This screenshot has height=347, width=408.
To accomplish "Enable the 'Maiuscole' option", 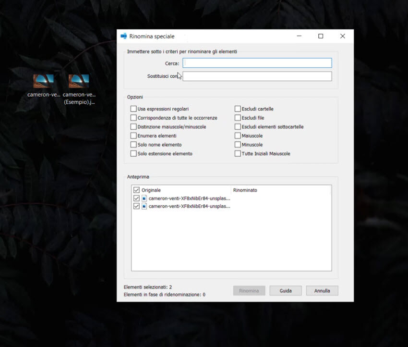I will point(238,136).
